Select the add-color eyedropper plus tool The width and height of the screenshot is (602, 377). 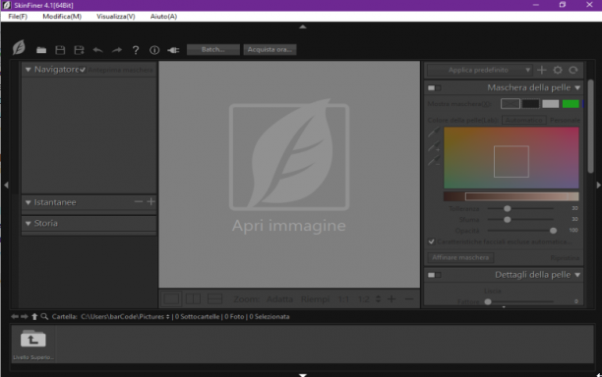[x=434, y=146]
